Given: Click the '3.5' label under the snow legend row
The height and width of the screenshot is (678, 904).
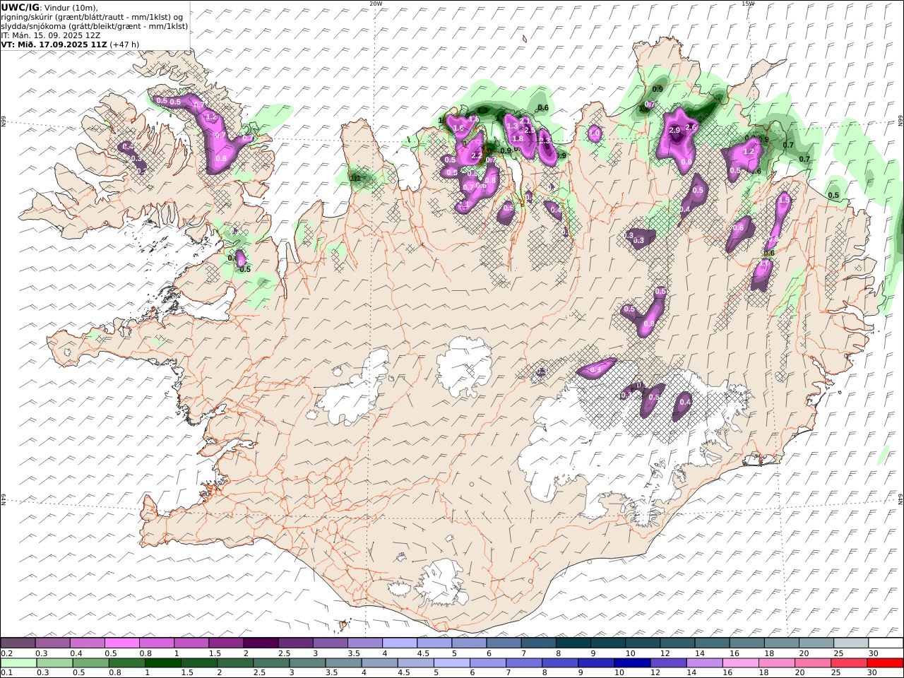Looking at the screenshot, I should pyautogui.click(x=354, y=653).
